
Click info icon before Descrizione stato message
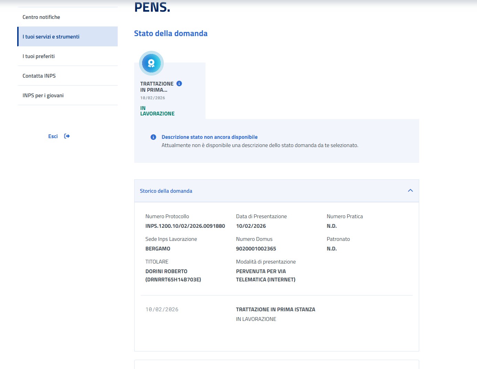pyautogui.click(x=153, y=137)
